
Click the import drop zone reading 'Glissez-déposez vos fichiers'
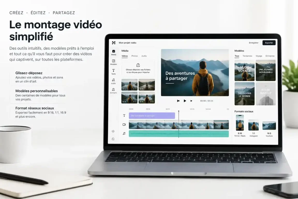click(x=138, y=68)
